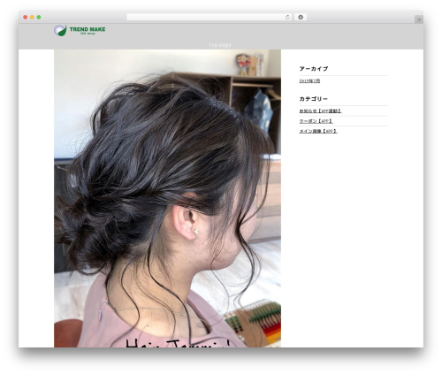
Task: Open the top page menu link
Action: (x=220, y=45)
